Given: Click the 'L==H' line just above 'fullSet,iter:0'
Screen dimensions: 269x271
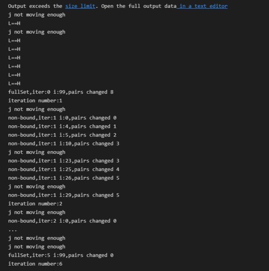Looking at the screenshot, I should coord(14,84).
